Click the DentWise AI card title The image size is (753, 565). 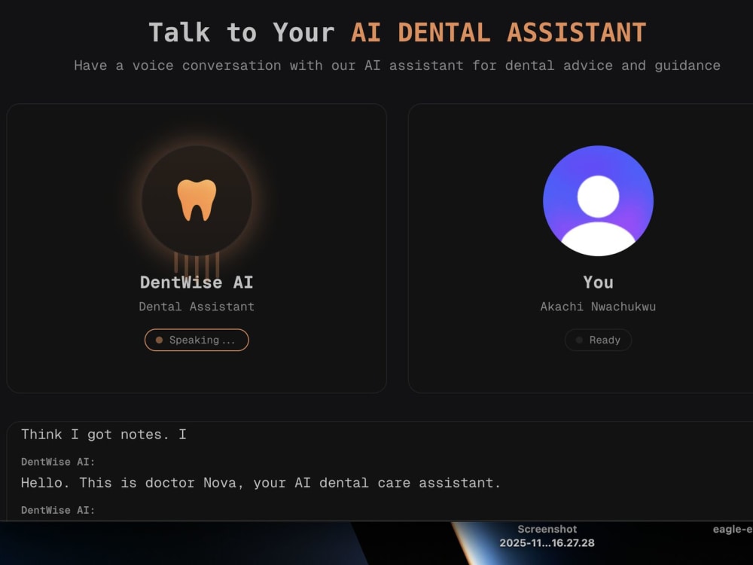197,282
